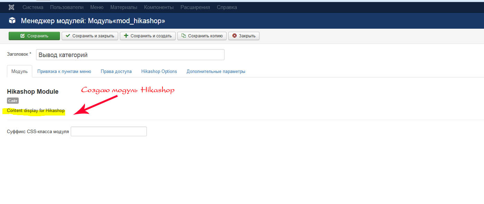
Task: Switch to Hikashop Options tab
Action: click(x=159, y=71)
